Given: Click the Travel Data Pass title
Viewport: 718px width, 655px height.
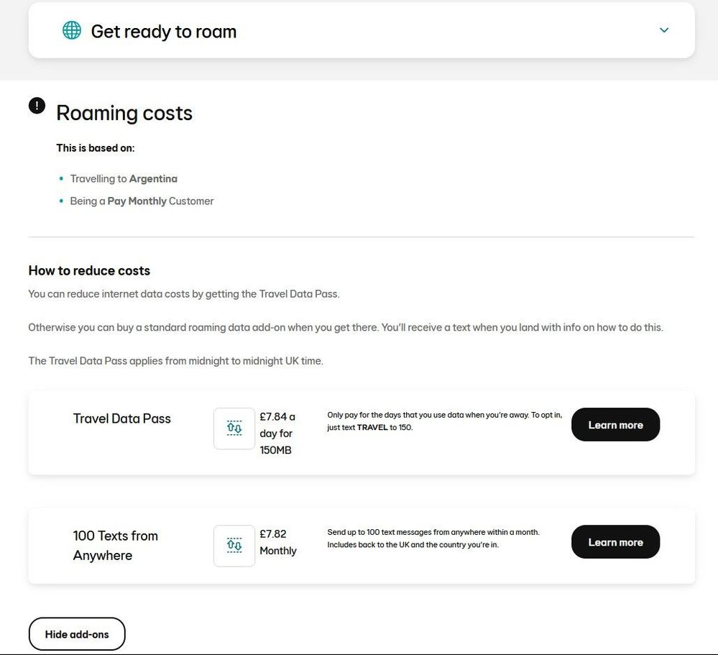Looking at the screenshot, I should tap(121, 418).
